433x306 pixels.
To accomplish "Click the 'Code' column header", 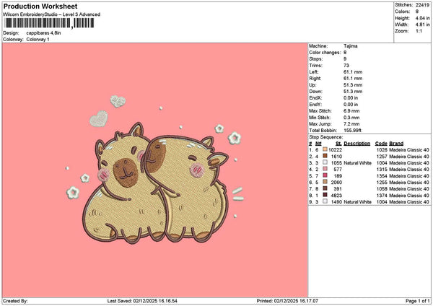I will [x=381, y=144].
